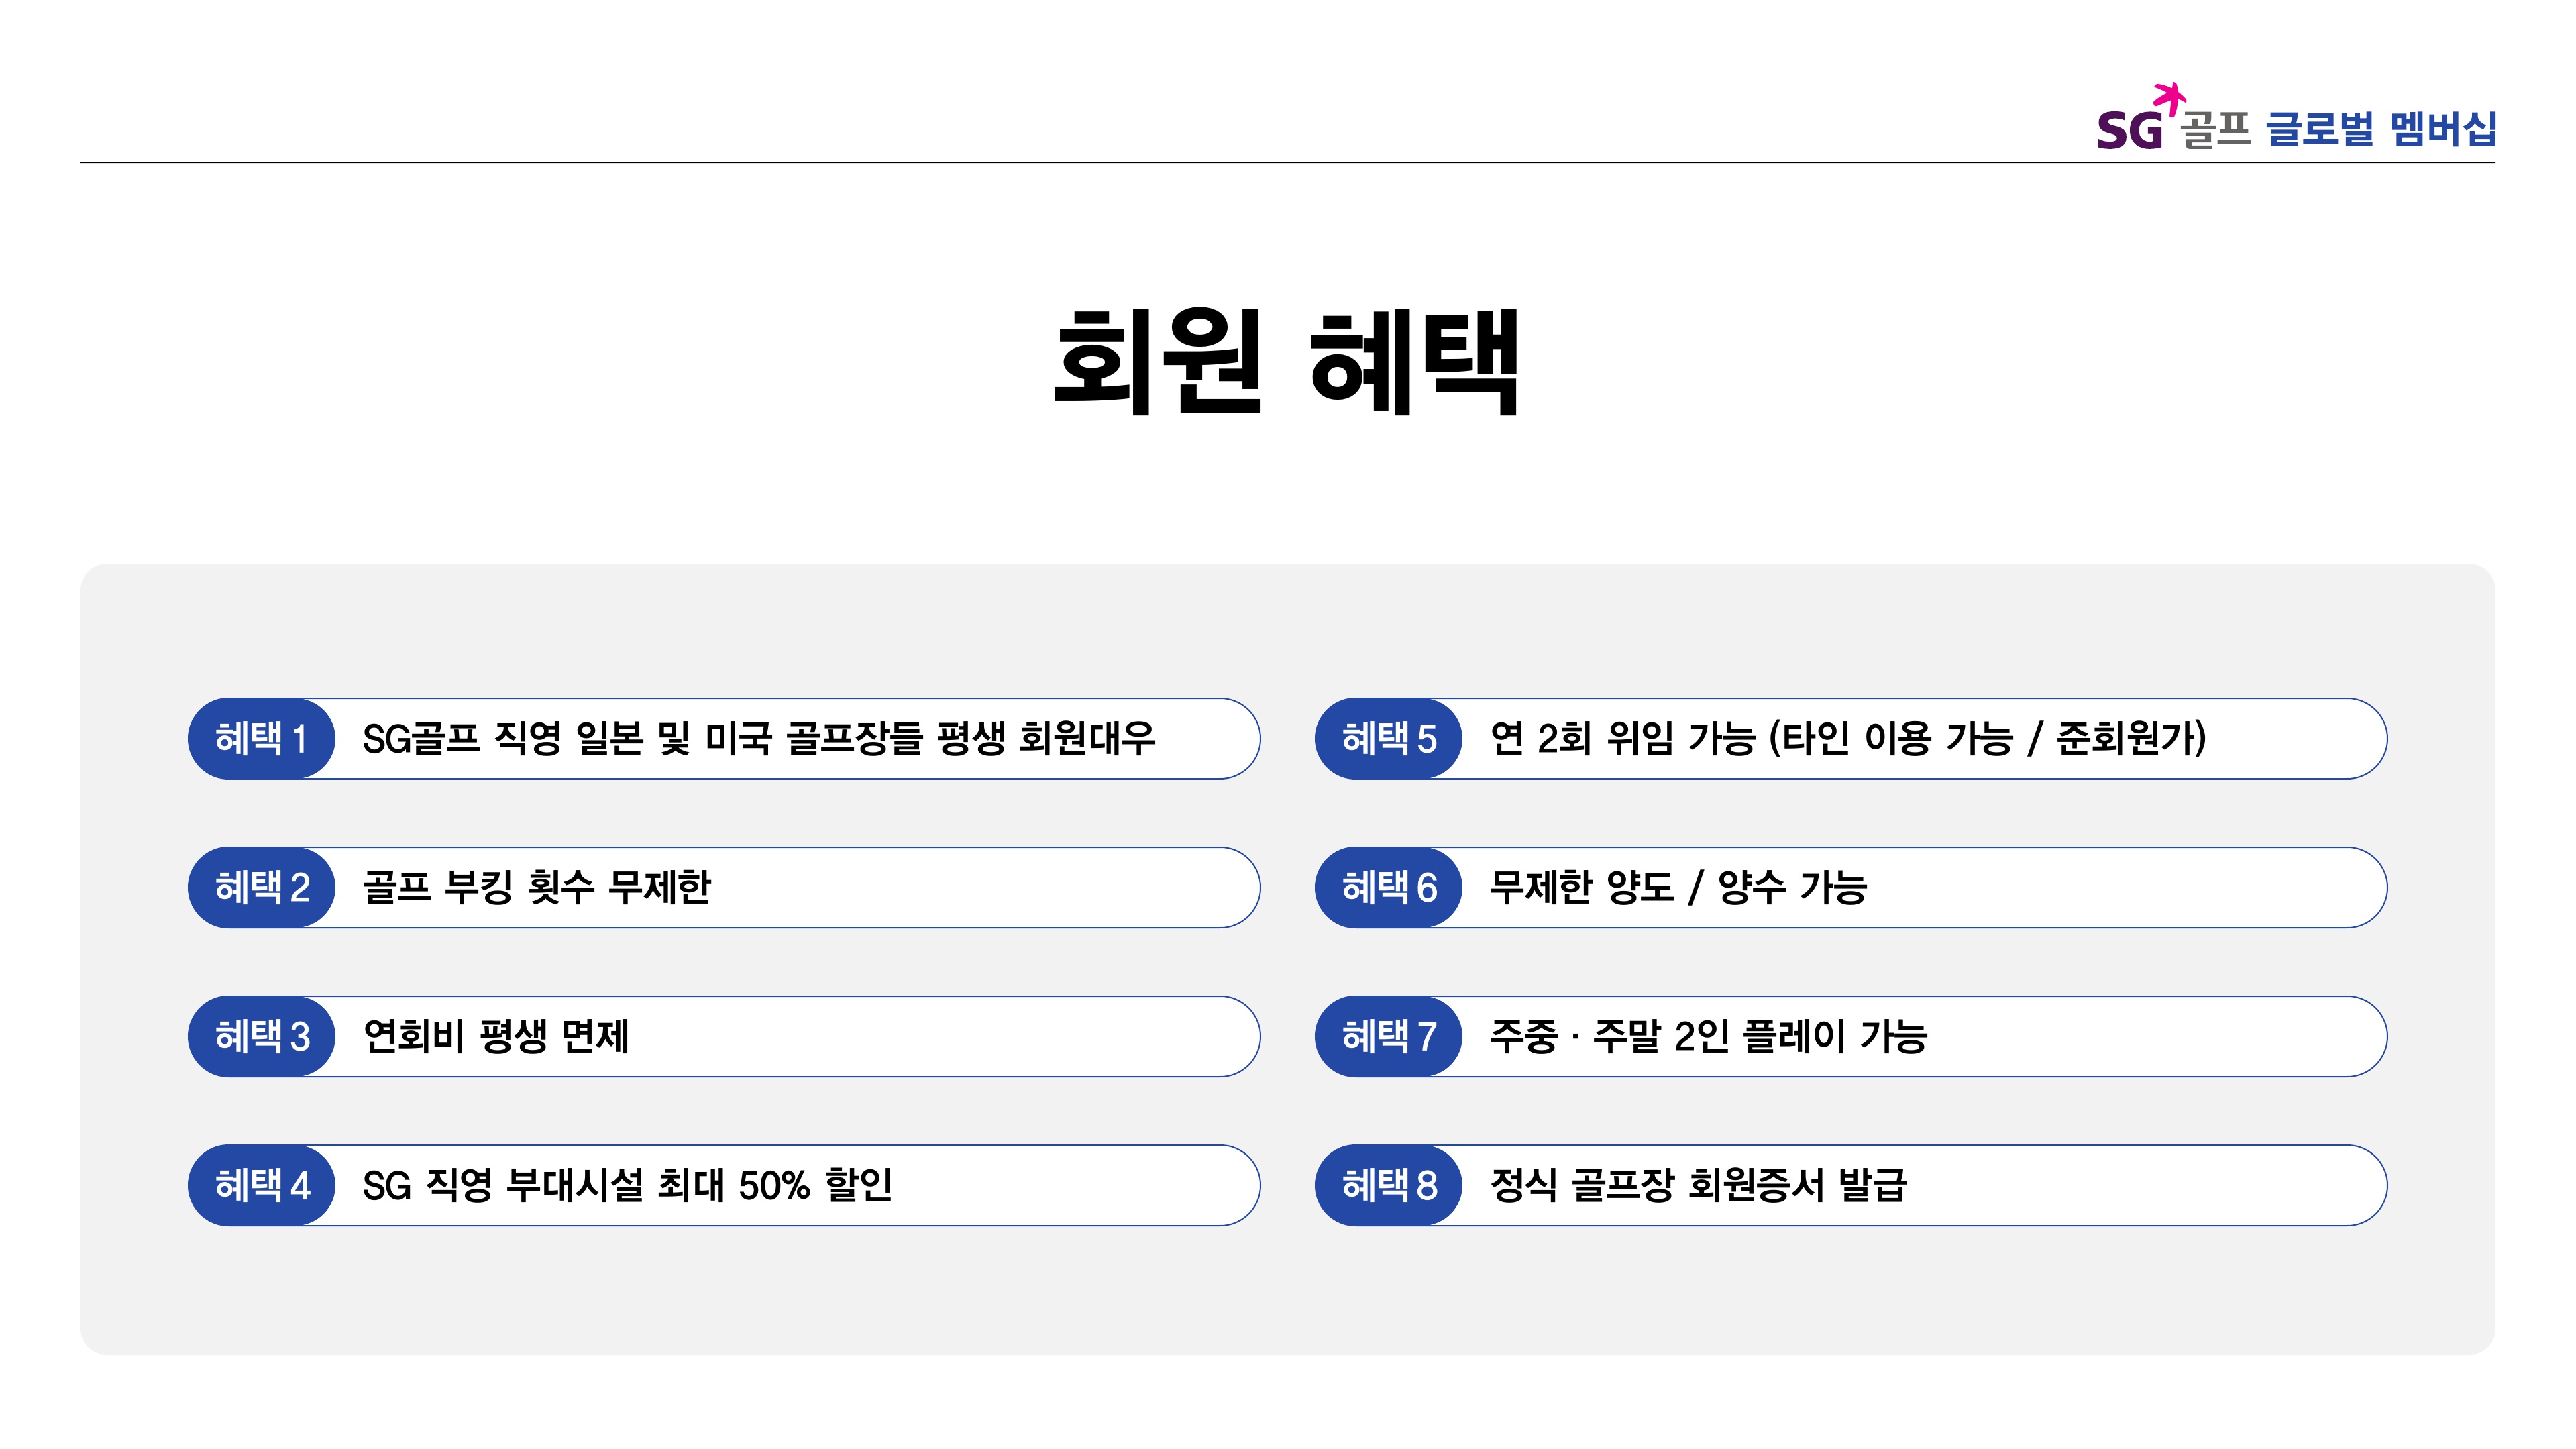This screenshot has height=1449, width=2576.
Task: Select the blue 혜택 6 badge
Action: [x=1388, y=888]
